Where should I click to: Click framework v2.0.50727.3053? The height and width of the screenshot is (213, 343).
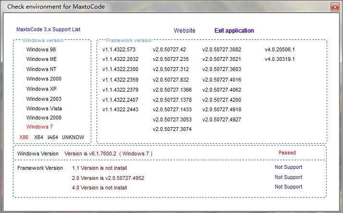pyautogui.click(x=172, y=119)
